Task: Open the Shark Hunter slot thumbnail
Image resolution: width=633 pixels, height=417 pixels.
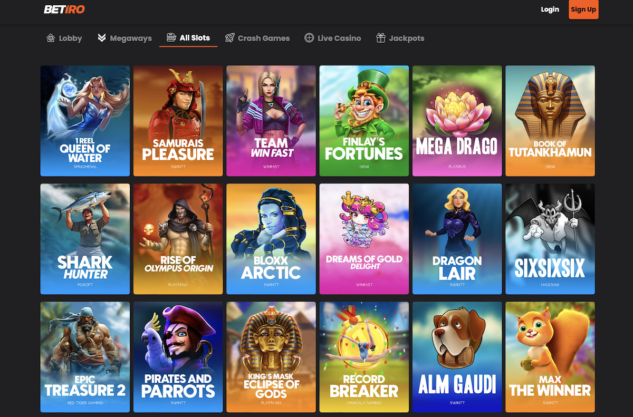Action: (85, 239)
